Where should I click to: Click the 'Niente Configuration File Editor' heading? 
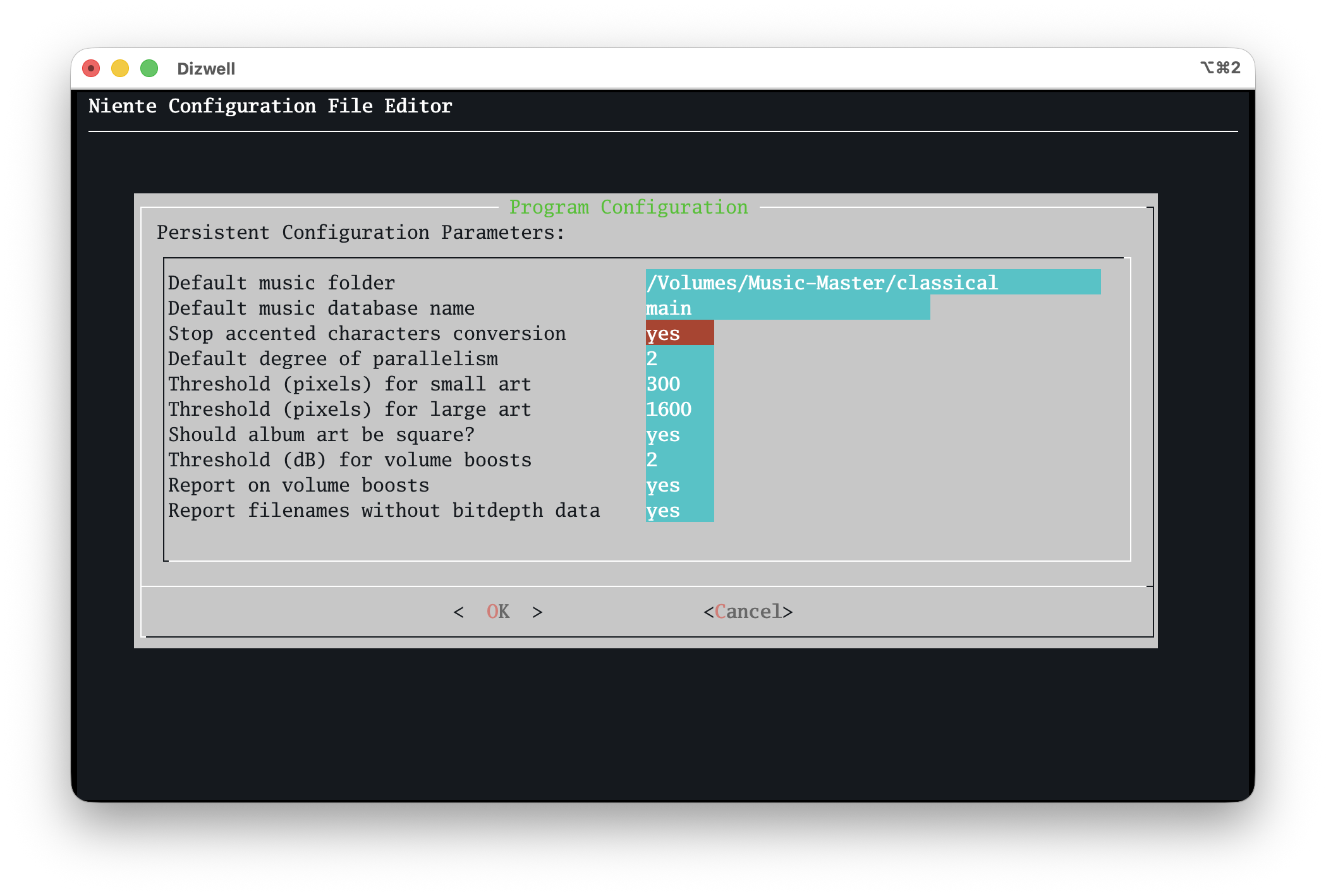(270, 106)
